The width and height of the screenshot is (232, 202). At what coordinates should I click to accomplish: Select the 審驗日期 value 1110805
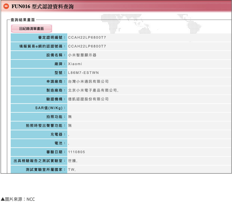pos(76,152)
